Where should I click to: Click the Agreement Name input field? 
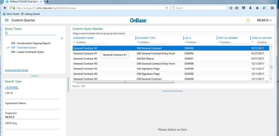point(32,107)
